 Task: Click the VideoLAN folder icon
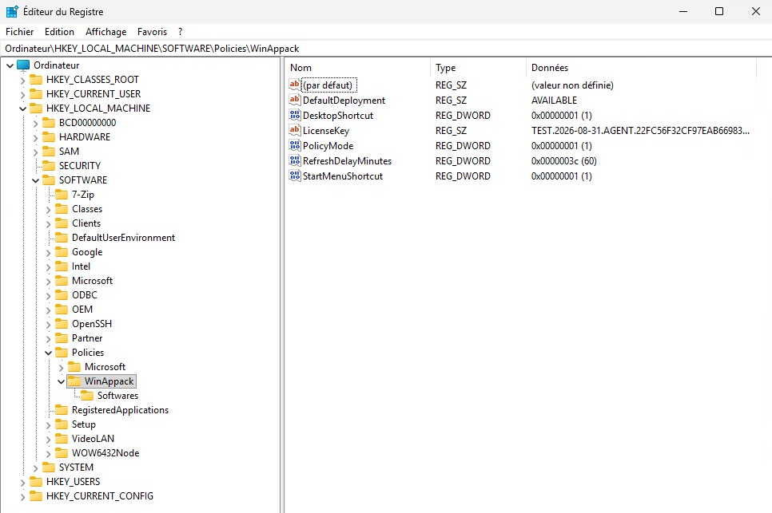(x=62, y=438)
